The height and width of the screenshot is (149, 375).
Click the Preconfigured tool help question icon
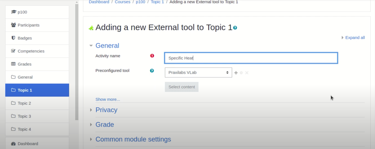pos(152,71)
